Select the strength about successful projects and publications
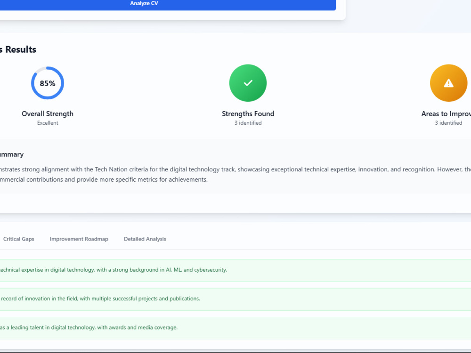The image size is (471, 353). click(235, 299)
